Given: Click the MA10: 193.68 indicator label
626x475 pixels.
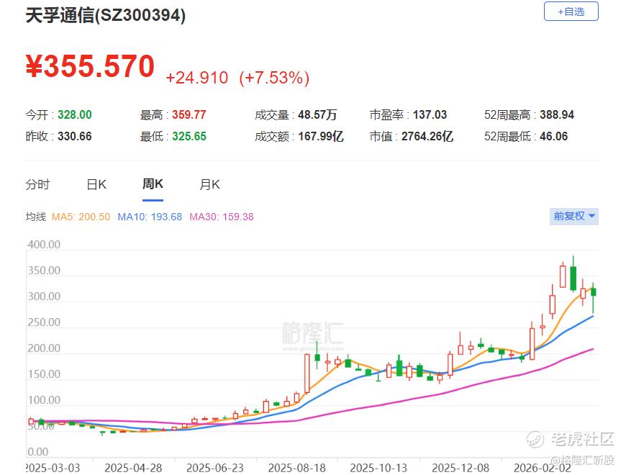Looking at the screenshot, I should click(x=150, y=217).
